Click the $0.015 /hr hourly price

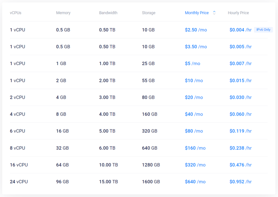pyautogui.click(x=241, y=81)
